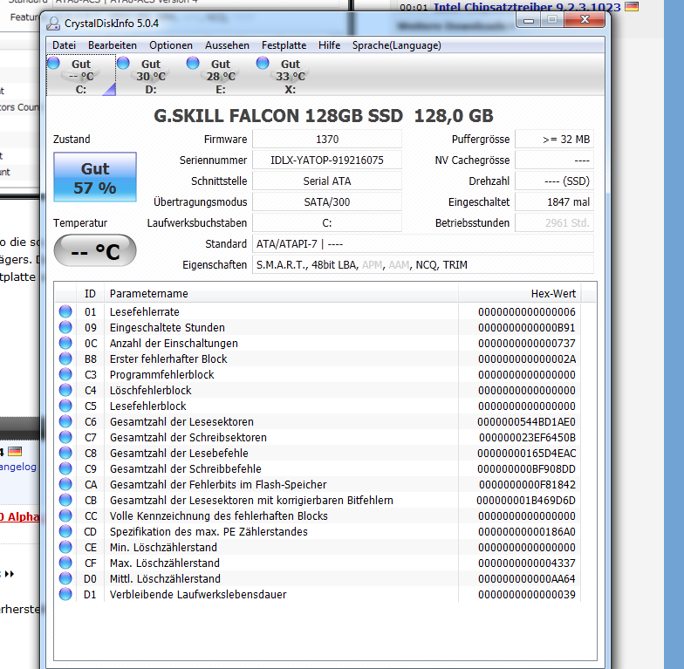The height and width of the screenshot is (669, 684).
Task: Select hex value 00000000000186A0
Action: [527, 532]
